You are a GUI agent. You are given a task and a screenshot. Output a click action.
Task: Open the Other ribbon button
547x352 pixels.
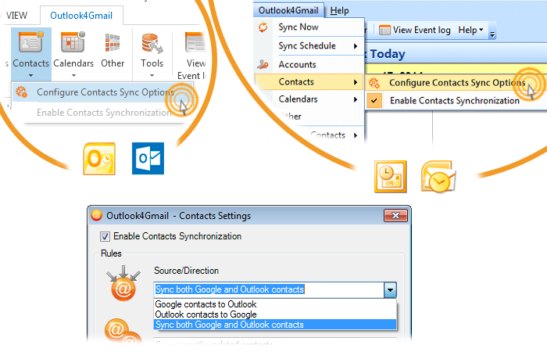(113, 49)
